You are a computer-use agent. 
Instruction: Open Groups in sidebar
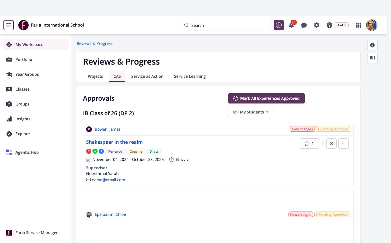(x=36, y=104)
